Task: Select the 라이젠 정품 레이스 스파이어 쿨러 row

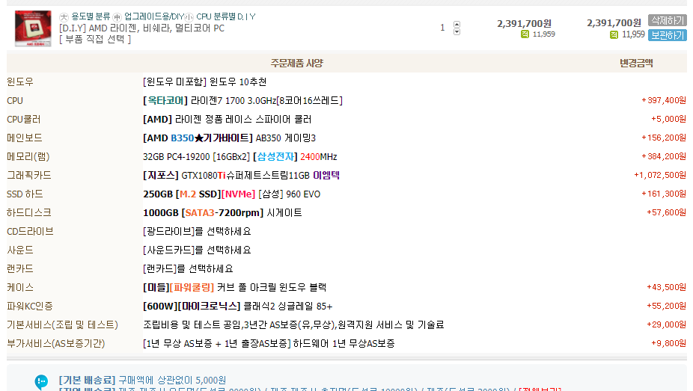Action: coord(228,119)
